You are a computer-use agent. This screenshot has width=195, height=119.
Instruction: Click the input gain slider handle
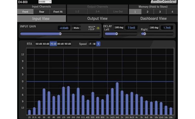(x=60, y=34)
